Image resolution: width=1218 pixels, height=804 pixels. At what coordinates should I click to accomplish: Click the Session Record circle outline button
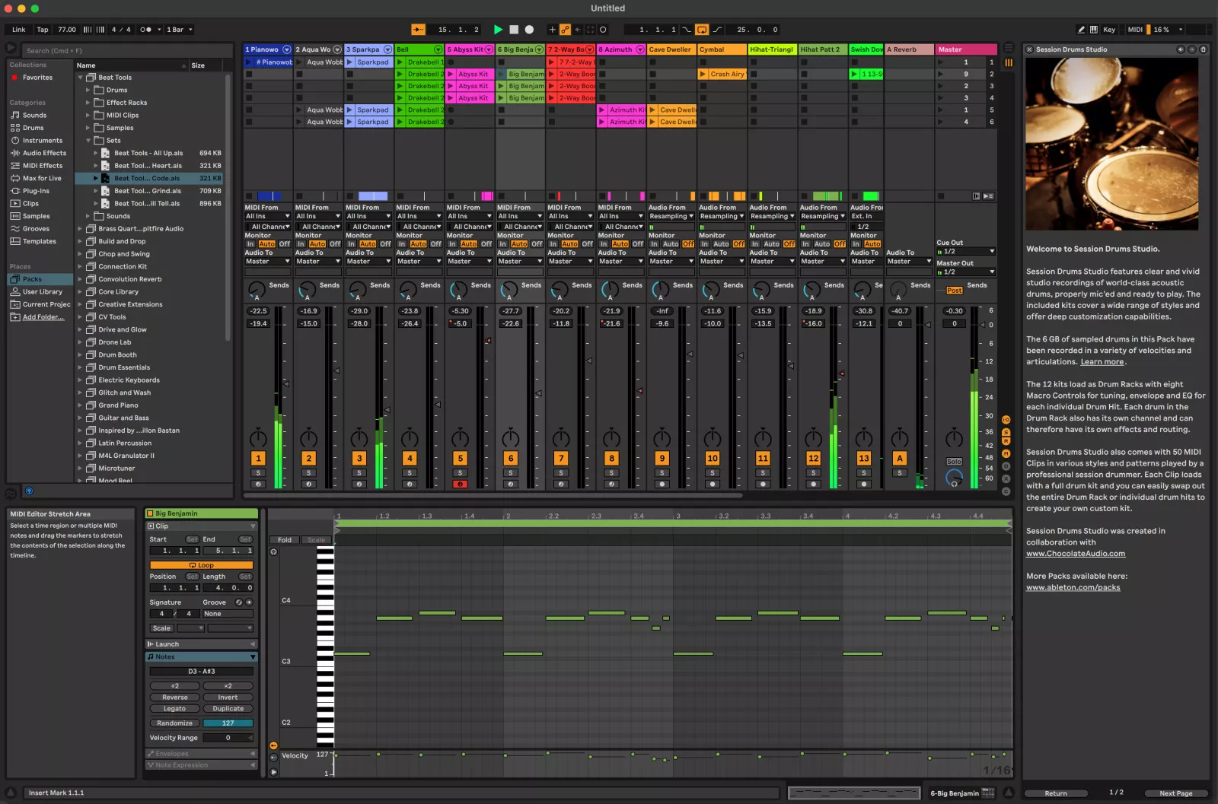point(603,30)
